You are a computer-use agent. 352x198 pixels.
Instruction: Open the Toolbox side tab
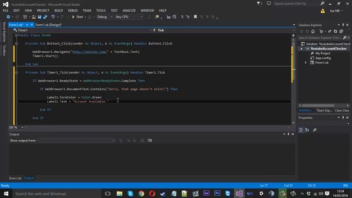(4, 51)
